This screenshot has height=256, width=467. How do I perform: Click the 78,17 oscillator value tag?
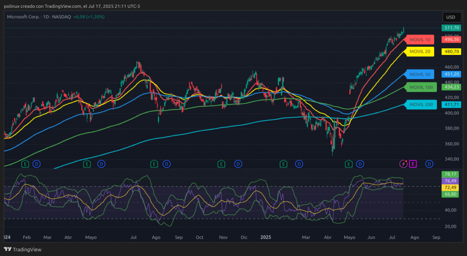[451, 174]
